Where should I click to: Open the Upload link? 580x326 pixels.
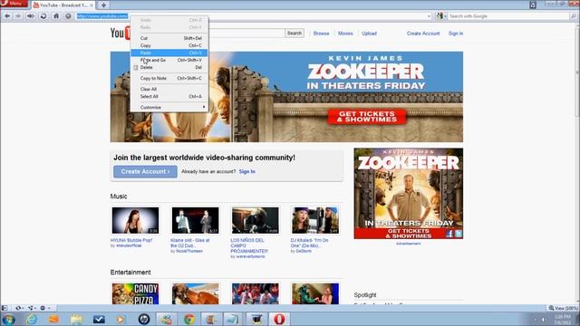pyautogui.click(x=369, y=34)
